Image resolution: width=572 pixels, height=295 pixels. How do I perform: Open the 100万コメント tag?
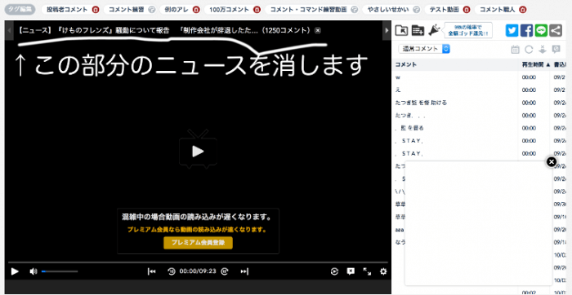229,10
